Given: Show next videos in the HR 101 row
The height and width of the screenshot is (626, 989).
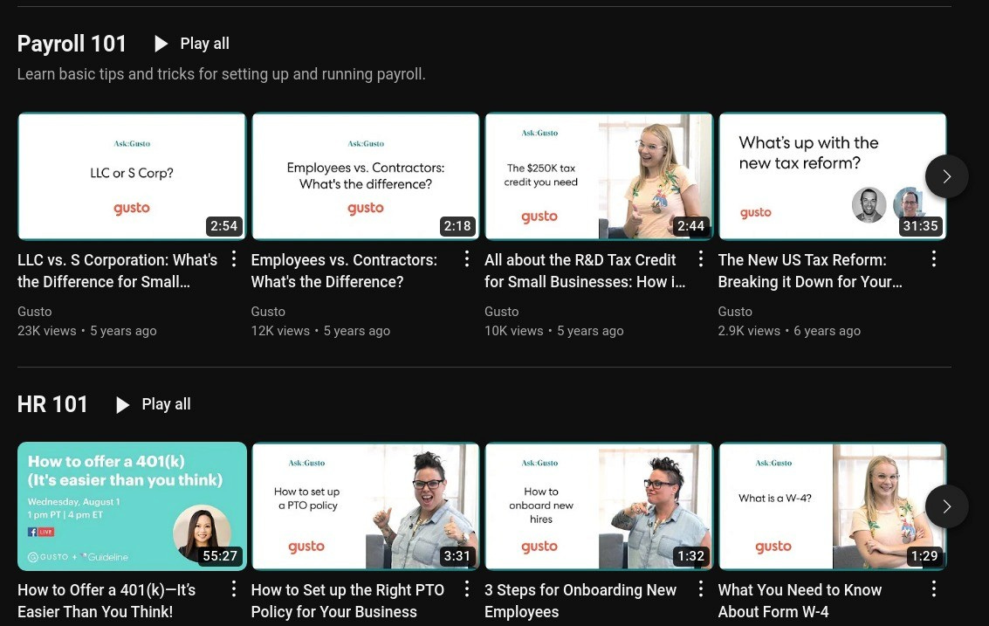Looking at the screenshot, I should tap(946, 506).
